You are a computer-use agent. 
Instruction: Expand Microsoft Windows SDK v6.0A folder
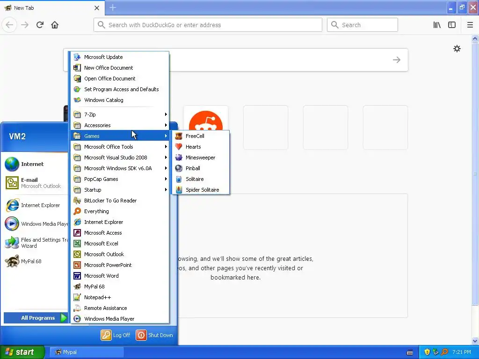120,168
